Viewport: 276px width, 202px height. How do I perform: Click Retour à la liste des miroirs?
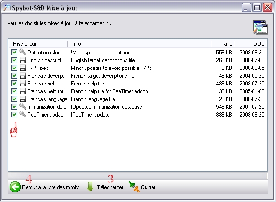coord(51,187)
